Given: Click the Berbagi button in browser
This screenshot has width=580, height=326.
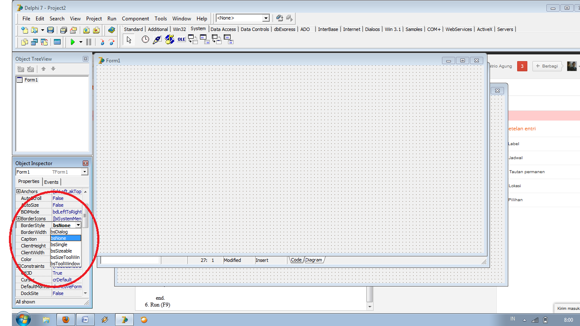Looking at the screenshot, I should click(x=547, y=66).
